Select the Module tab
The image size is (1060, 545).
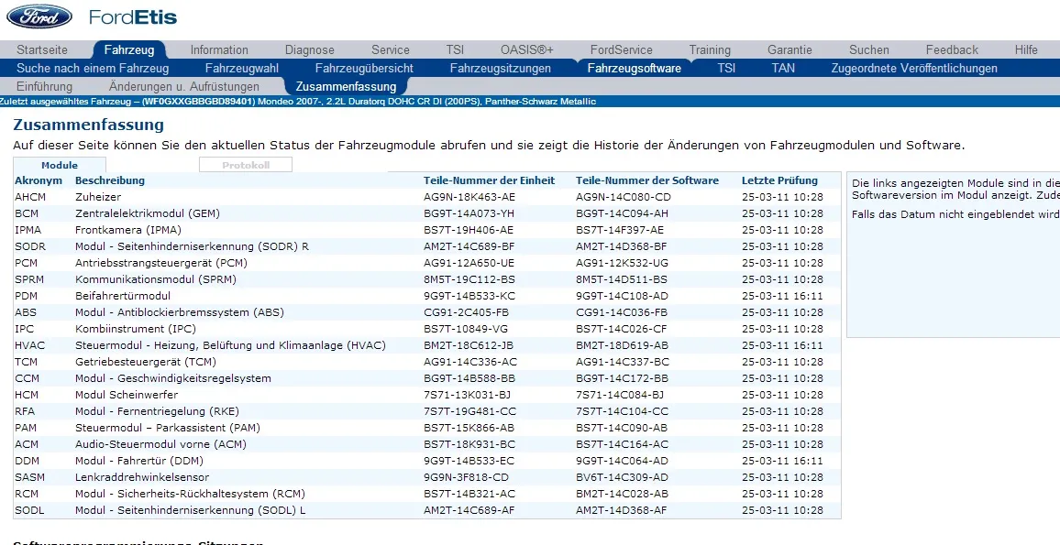(x=60, y=165)
